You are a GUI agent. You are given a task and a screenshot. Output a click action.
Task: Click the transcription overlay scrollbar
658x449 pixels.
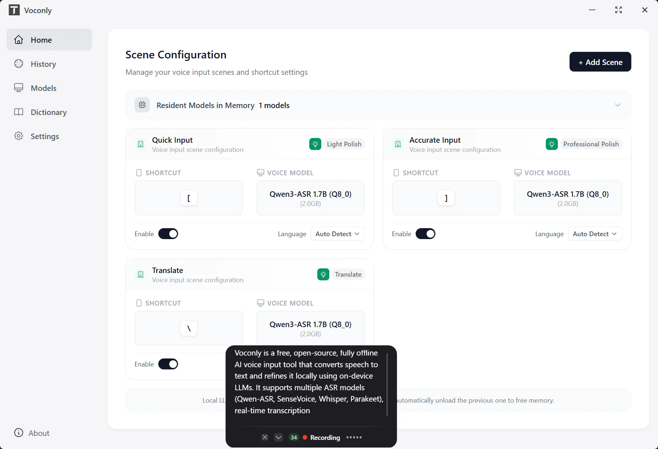[x=387, y=384]
